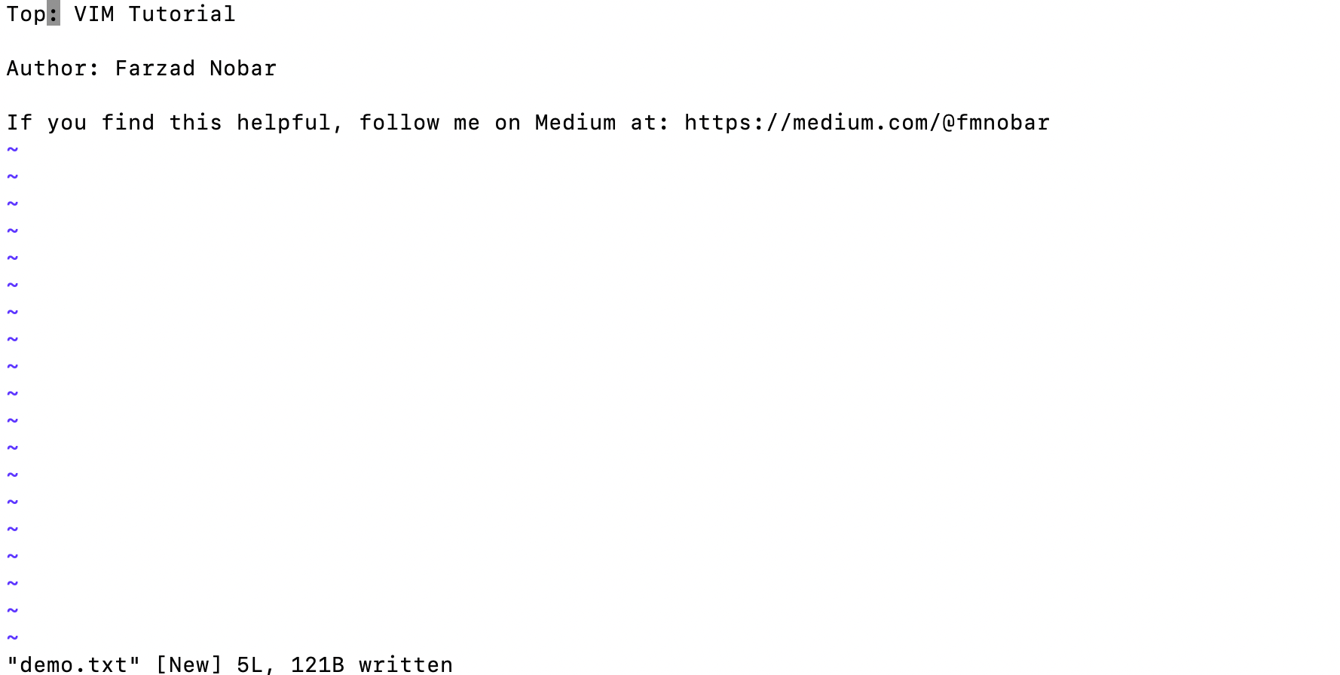The height and width of the screenshot is (675, 1340).
Task: Click the word follow in line five
Action: coord(399,122)
